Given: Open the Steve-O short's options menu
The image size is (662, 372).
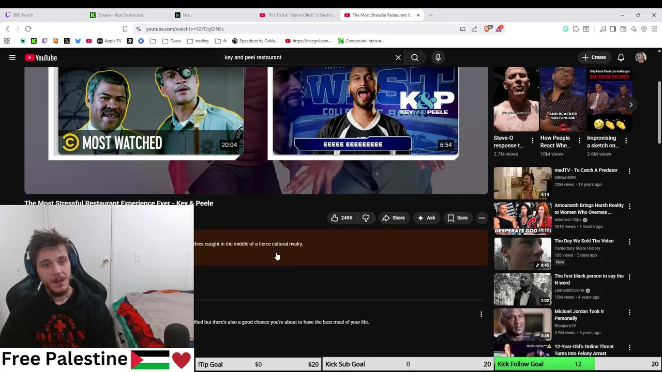Looking at the screenshot, I should coord(533,141).
